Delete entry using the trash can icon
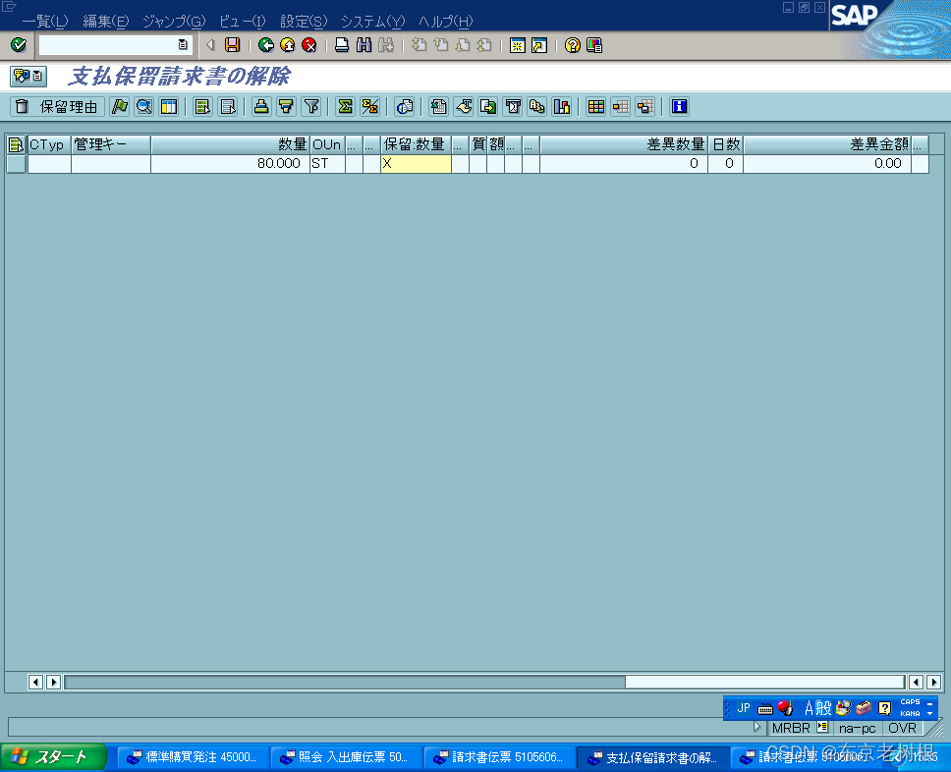951x772 pixels. 20,106
